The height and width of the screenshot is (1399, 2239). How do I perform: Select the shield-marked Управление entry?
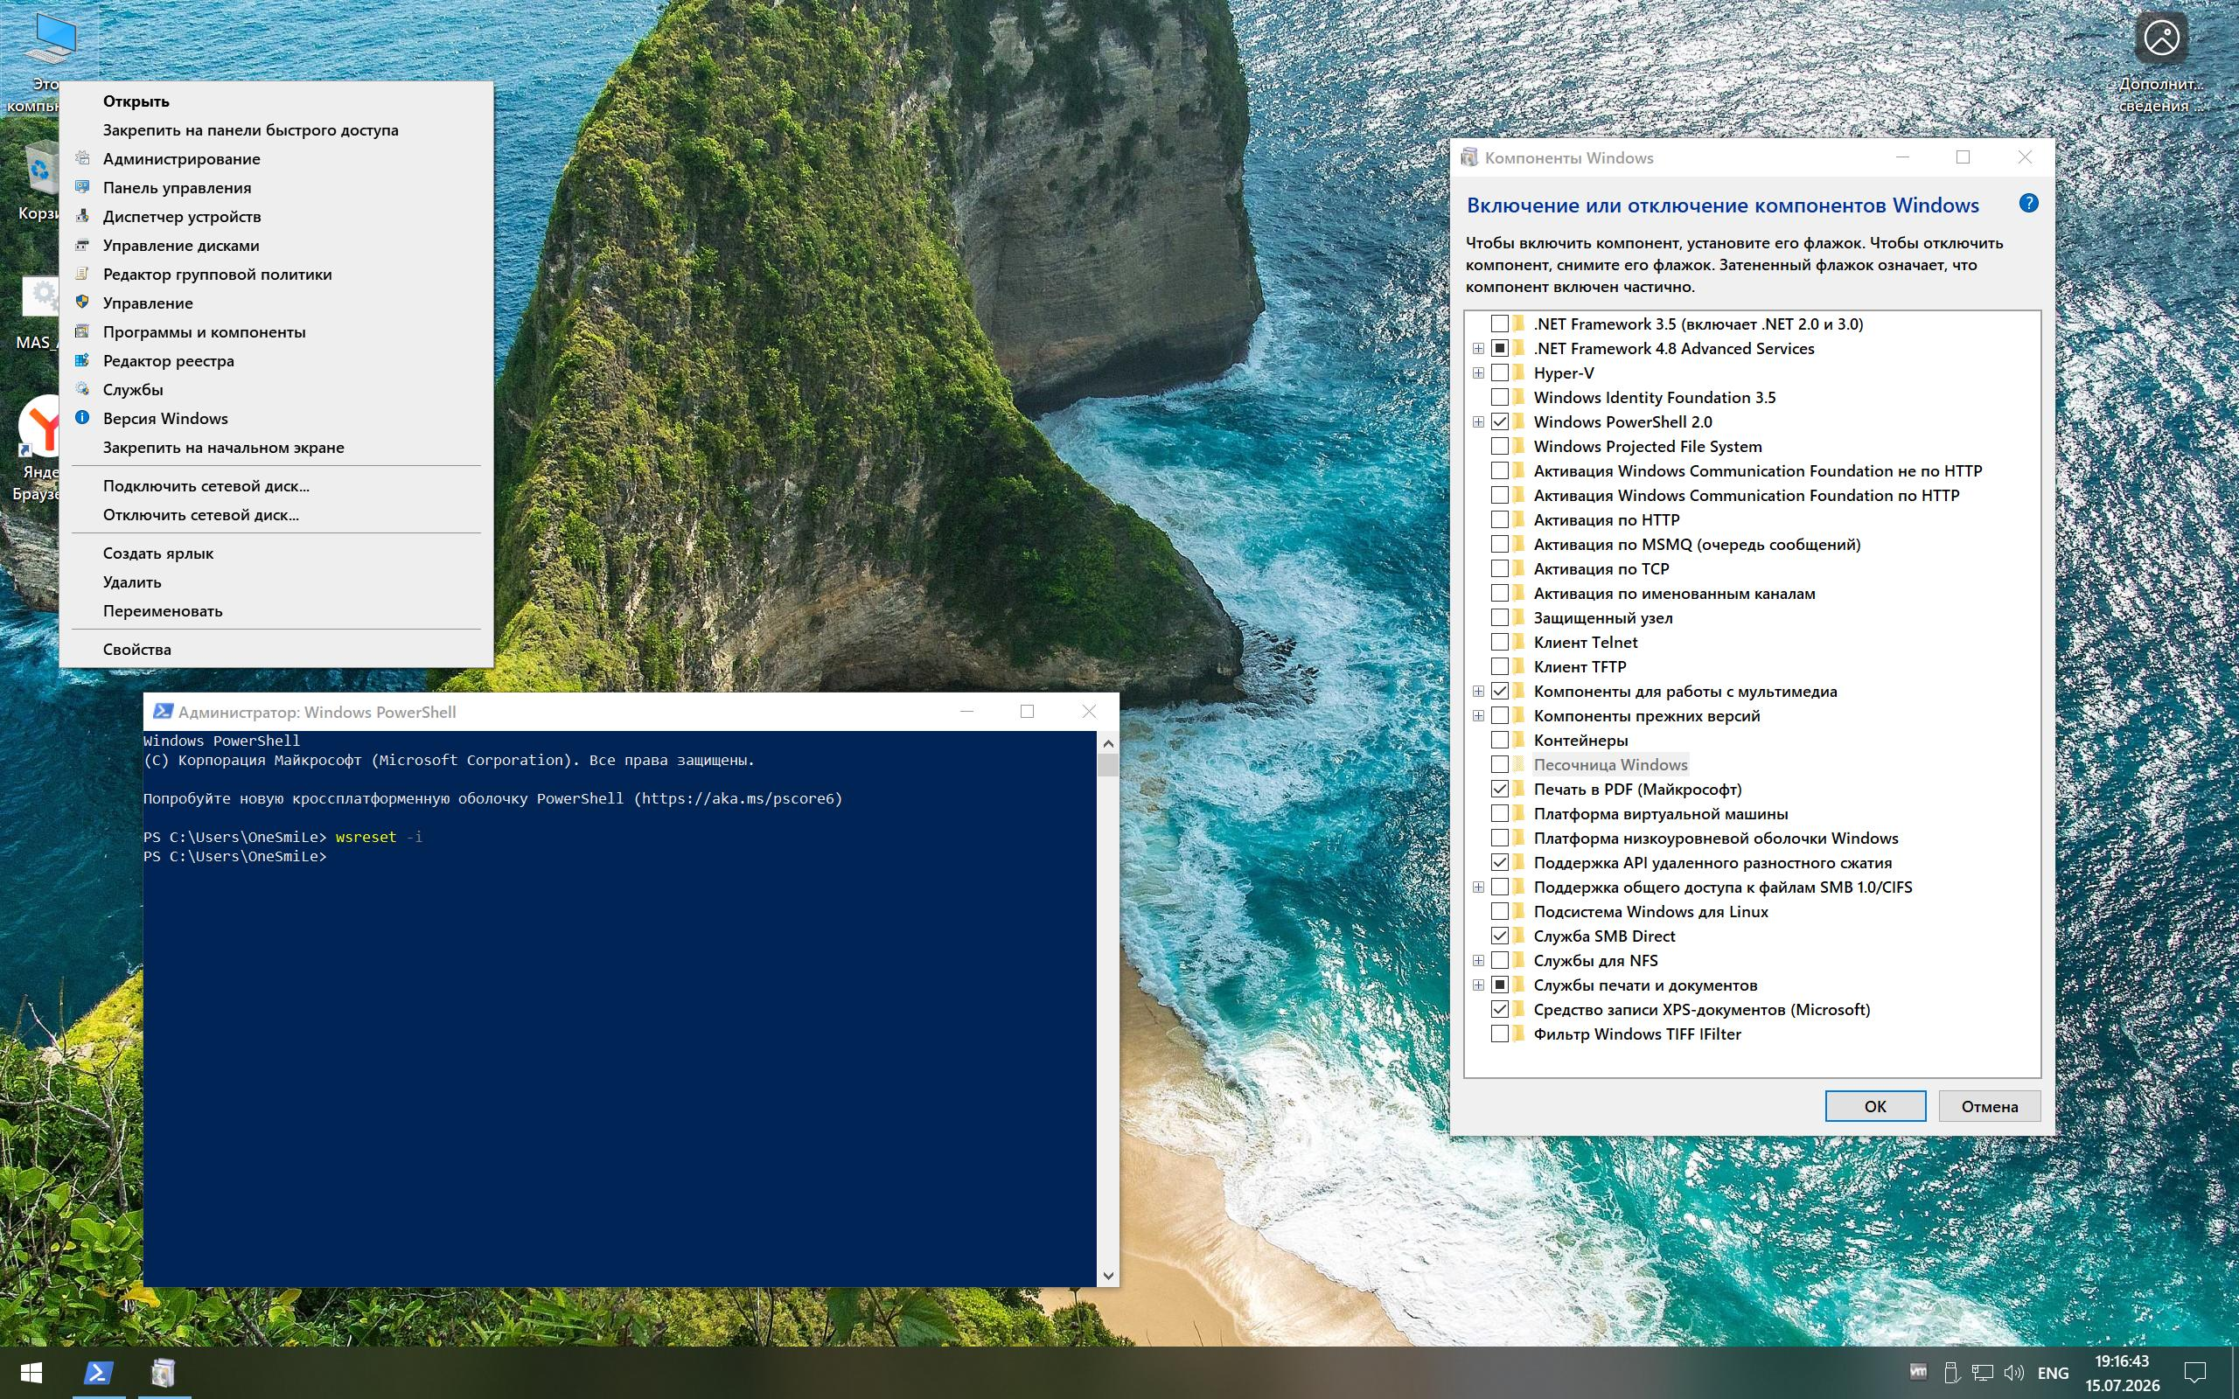[276, 303]
